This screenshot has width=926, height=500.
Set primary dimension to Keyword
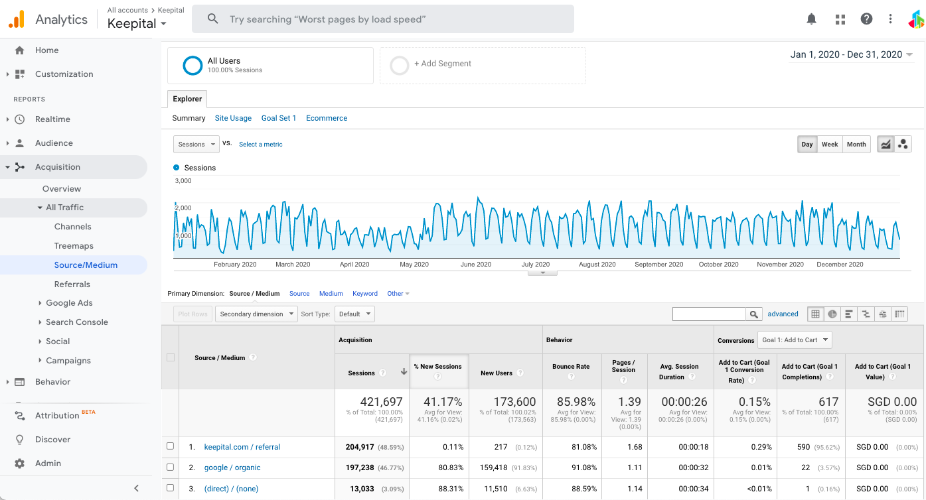365,294
